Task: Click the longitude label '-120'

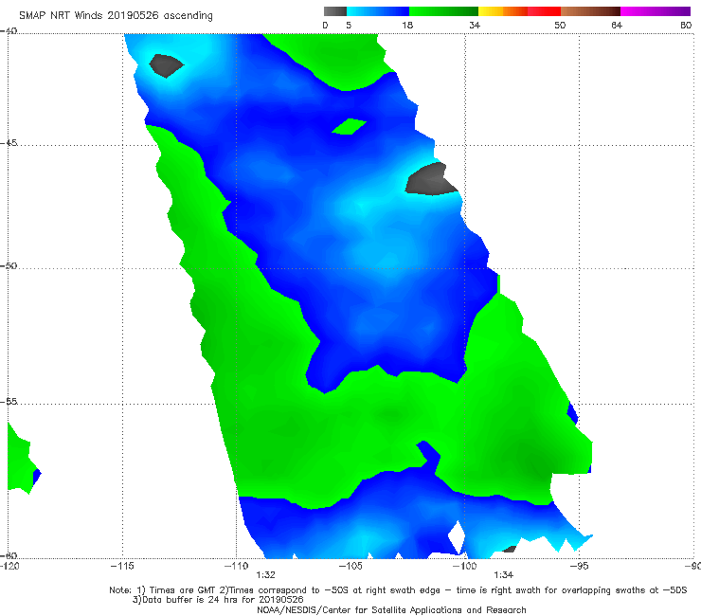Action: point(9,566)
